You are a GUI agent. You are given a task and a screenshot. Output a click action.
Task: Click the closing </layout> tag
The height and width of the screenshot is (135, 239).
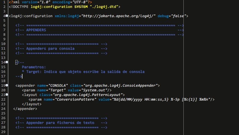[31, 104]
